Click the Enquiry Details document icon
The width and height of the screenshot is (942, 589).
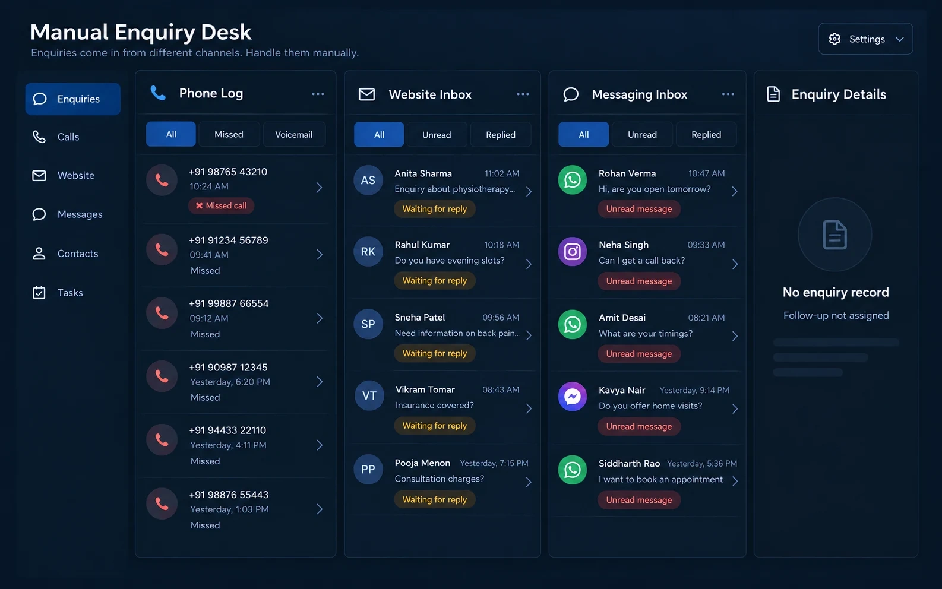coord(773,94)
